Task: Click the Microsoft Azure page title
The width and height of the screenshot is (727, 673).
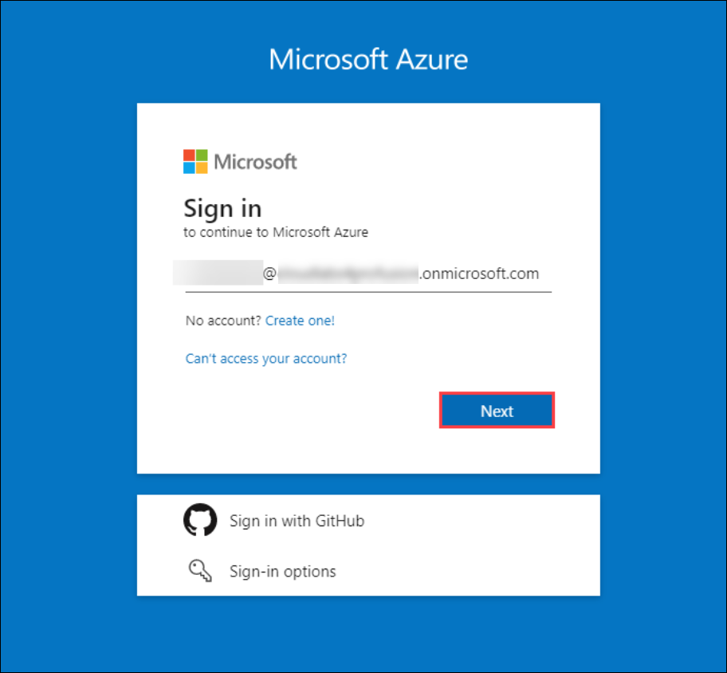Action: (368, 59)
